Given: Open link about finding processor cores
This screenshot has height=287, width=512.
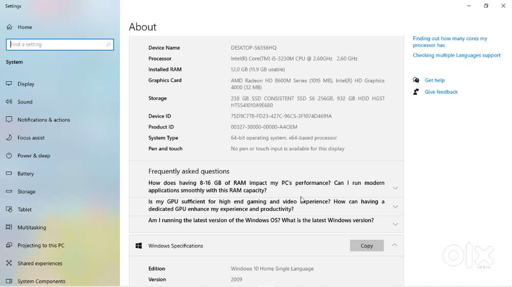Looking at the screenshot, I should [x=450, y=42].
